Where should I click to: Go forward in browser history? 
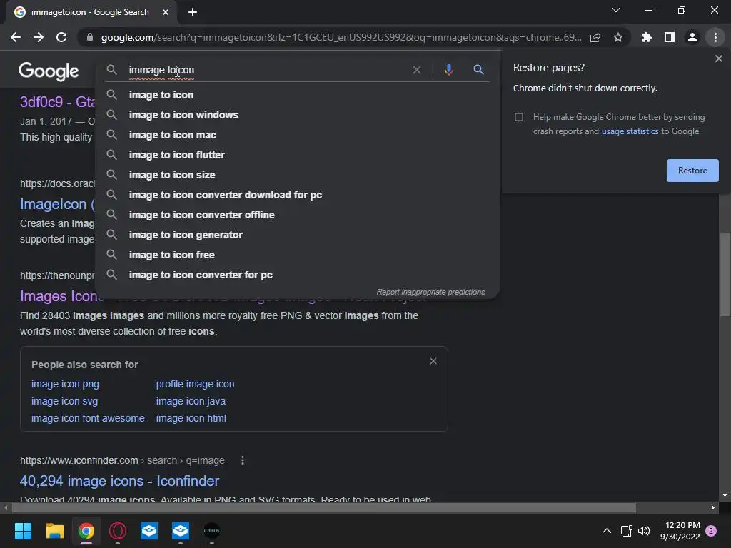39,37
